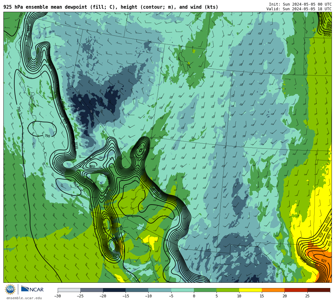
Task: Click the colorbar tick label -15
Action: [126, 296]
